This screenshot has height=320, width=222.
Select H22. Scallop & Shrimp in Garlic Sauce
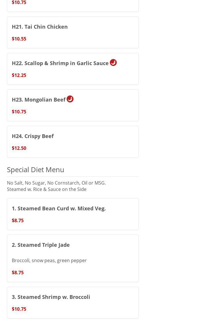[60, 63]
